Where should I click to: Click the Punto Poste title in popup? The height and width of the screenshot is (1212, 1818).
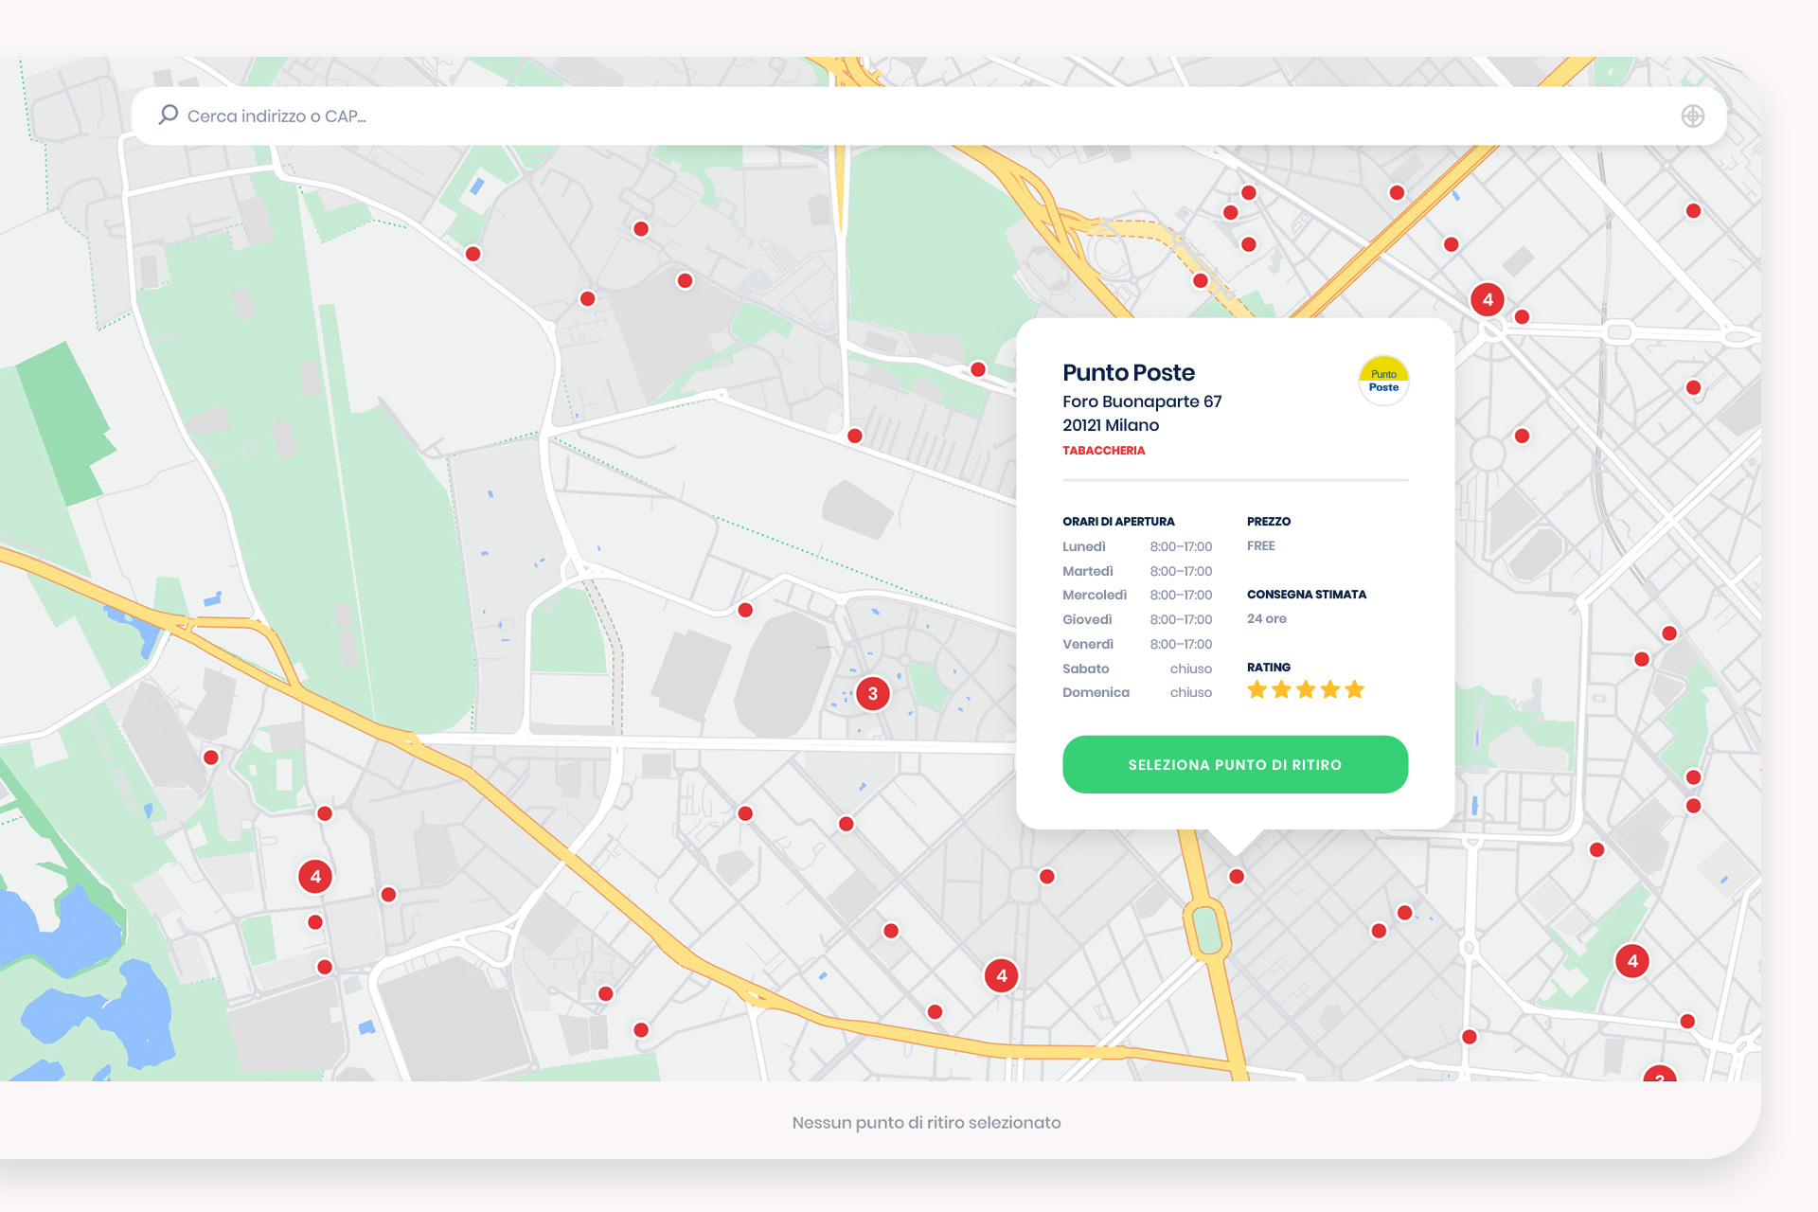click(x=1128, y=372)
